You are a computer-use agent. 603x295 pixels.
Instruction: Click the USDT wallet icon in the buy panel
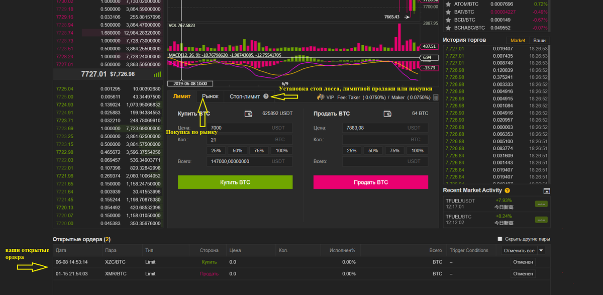249,114
